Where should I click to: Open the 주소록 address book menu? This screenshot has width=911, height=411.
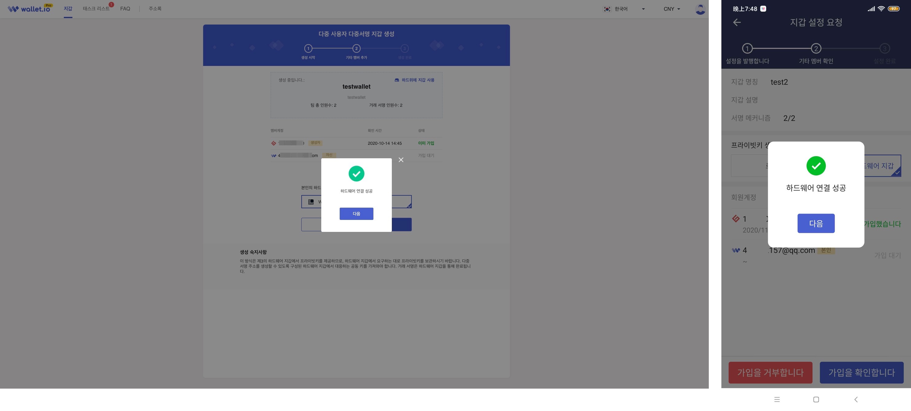[x=155, y=9]
